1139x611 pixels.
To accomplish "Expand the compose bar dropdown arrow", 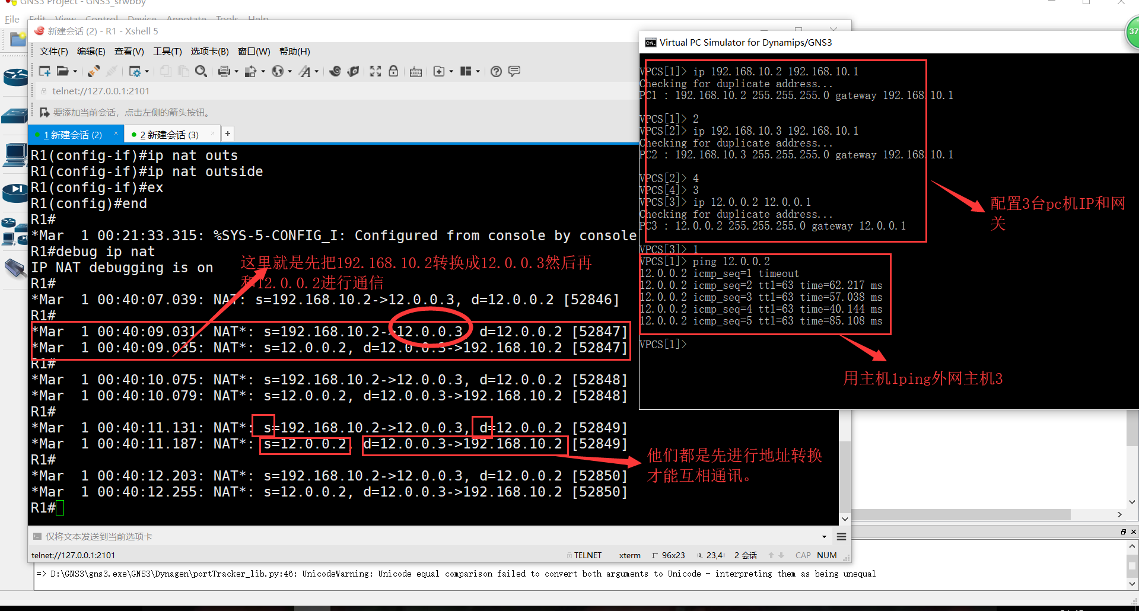I will click(824, 537).
